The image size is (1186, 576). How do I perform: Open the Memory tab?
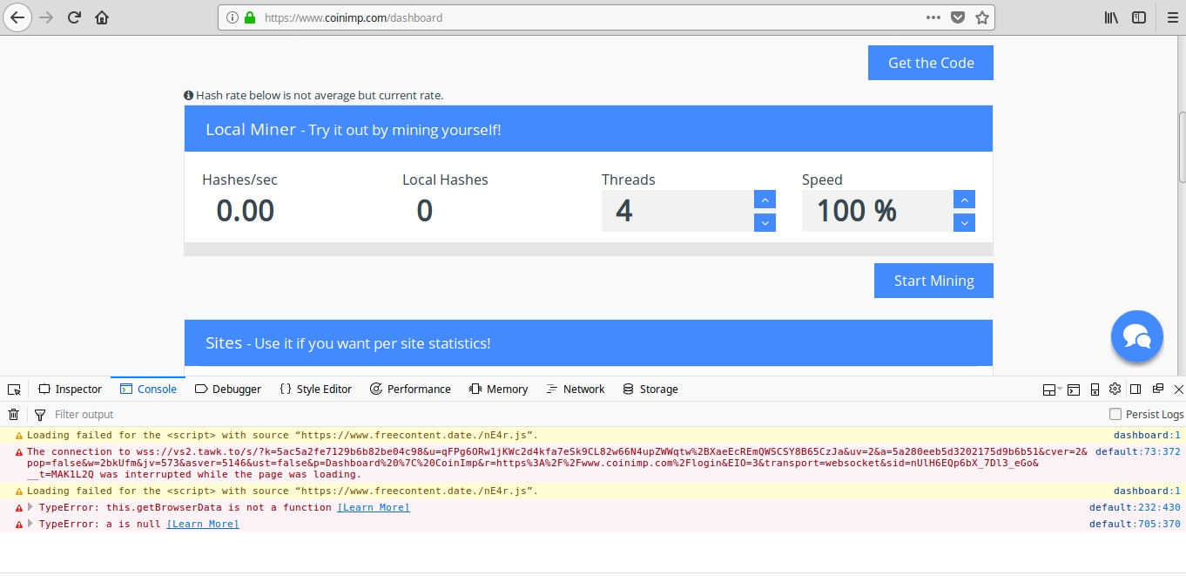coord(498,390)
